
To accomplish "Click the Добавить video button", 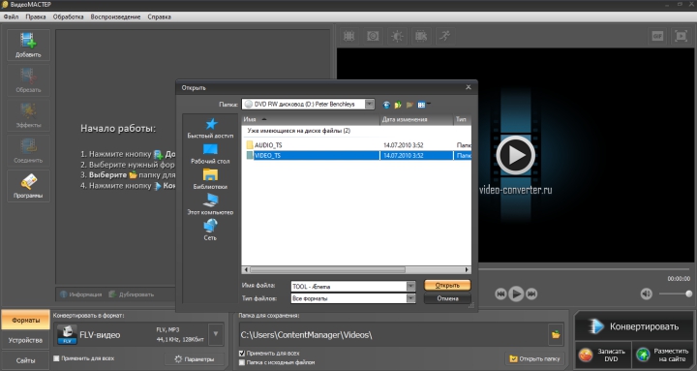I will point(28,45).
